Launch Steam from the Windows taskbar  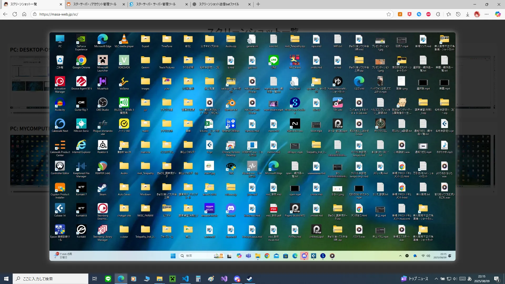(x=250, y=279)
